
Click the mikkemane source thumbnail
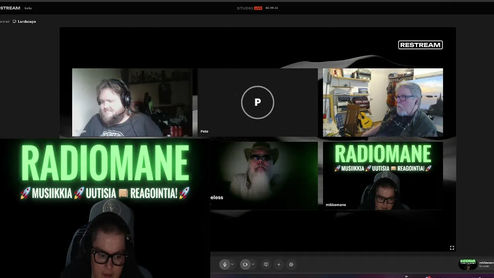pos(468,264)
